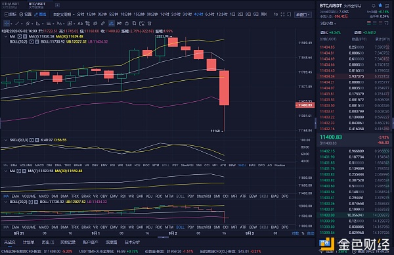Open the 计划单 planned orders tab
The image size is (394, 255).
tap(28, 242)
